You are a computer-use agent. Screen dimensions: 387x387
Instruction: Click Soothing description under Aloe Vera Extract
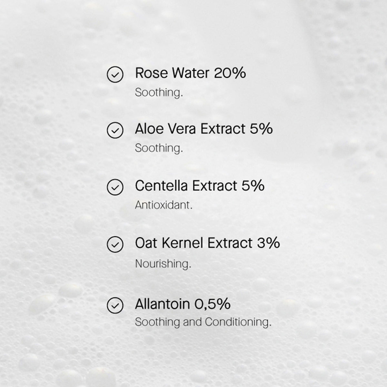(159, 148)
